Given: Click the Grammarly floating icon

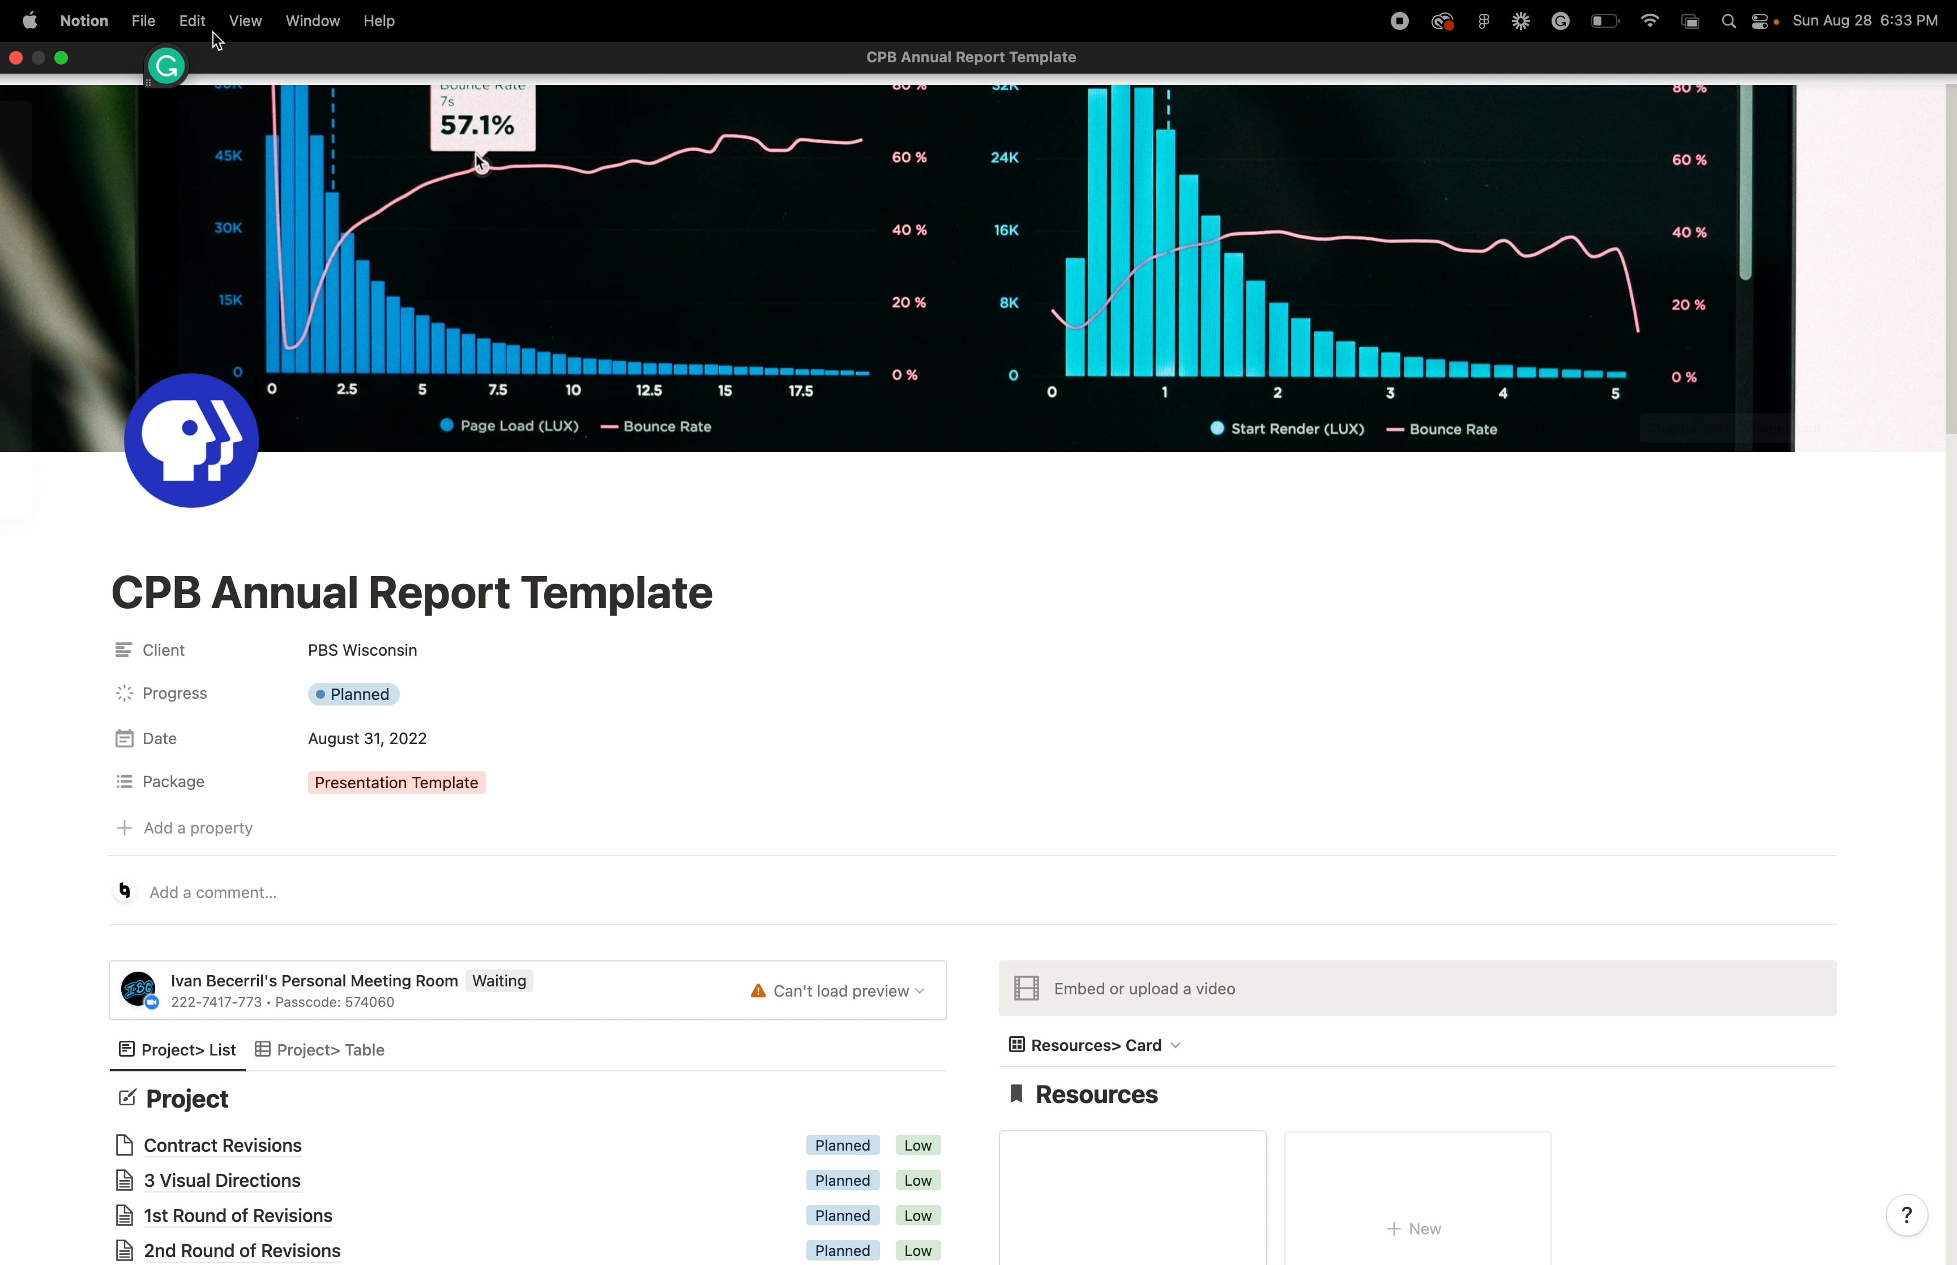Looking at the screenshot, I should pyautogui.click(x=166, y=67).
